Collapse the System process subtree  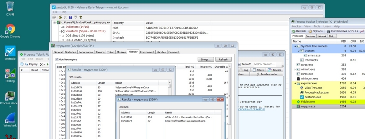pos(299,51)
